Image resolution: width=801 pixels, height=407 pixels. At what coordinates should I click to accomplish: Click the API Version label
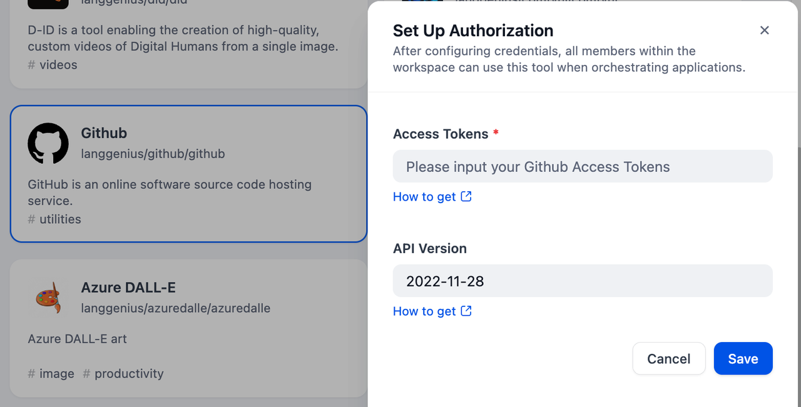(430, 248)
